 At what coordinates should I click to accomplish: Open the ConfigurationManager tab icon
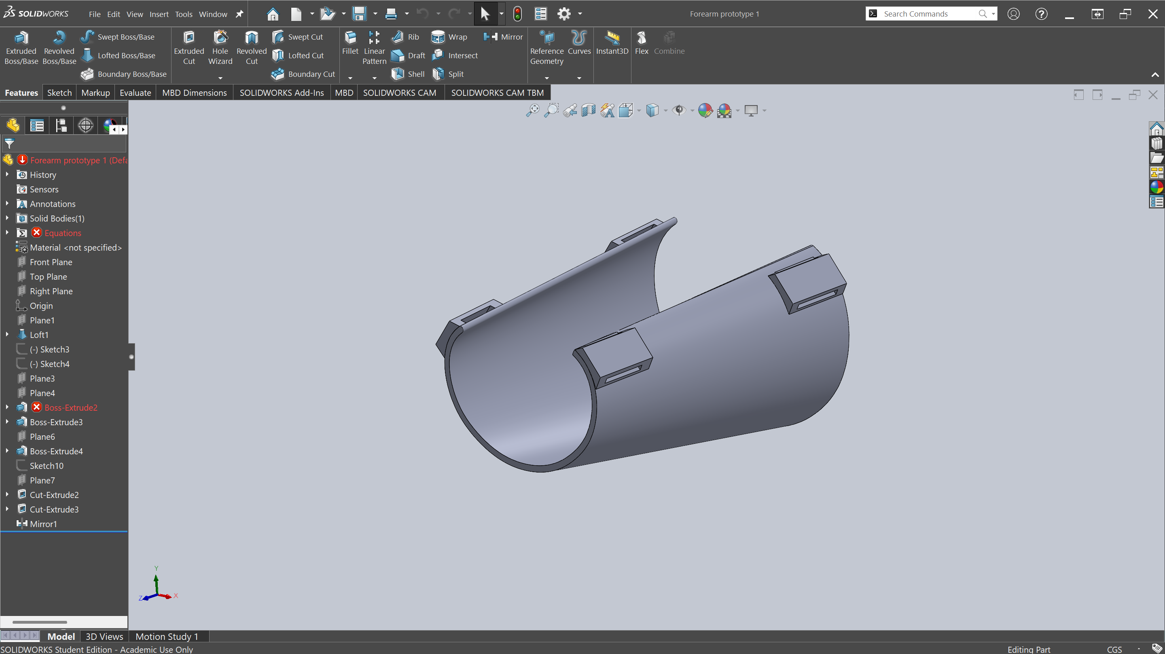(61, 125)
